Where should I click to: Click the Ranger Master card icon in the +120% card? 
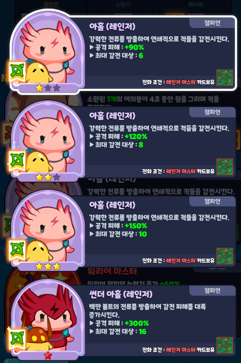point(224,167)
